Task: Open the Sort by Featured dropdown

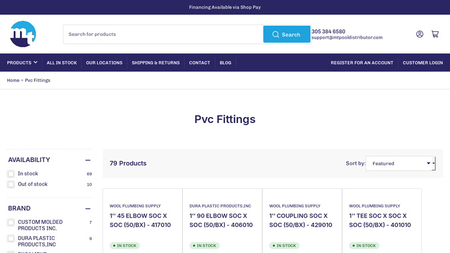Action: [400, 164]
